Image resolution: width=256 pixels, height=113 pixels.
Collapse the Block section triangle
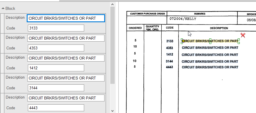click(3, 8)
